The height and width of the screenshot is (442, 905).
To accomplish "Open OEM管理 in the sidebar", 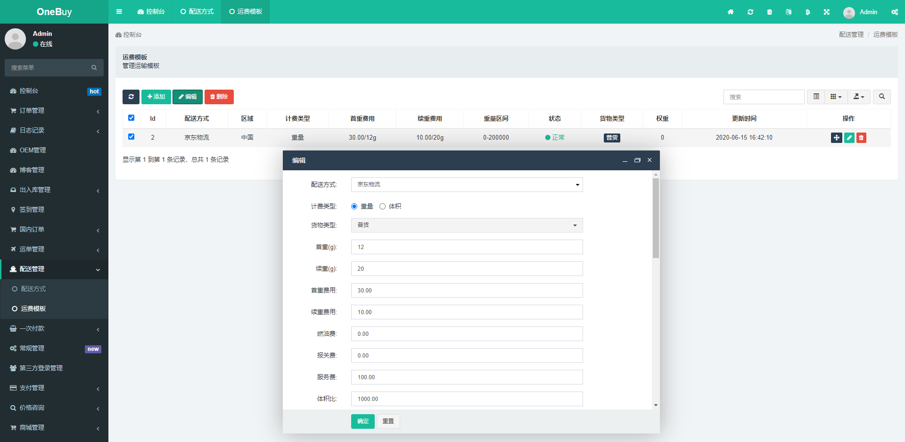I will coord(54,150).
